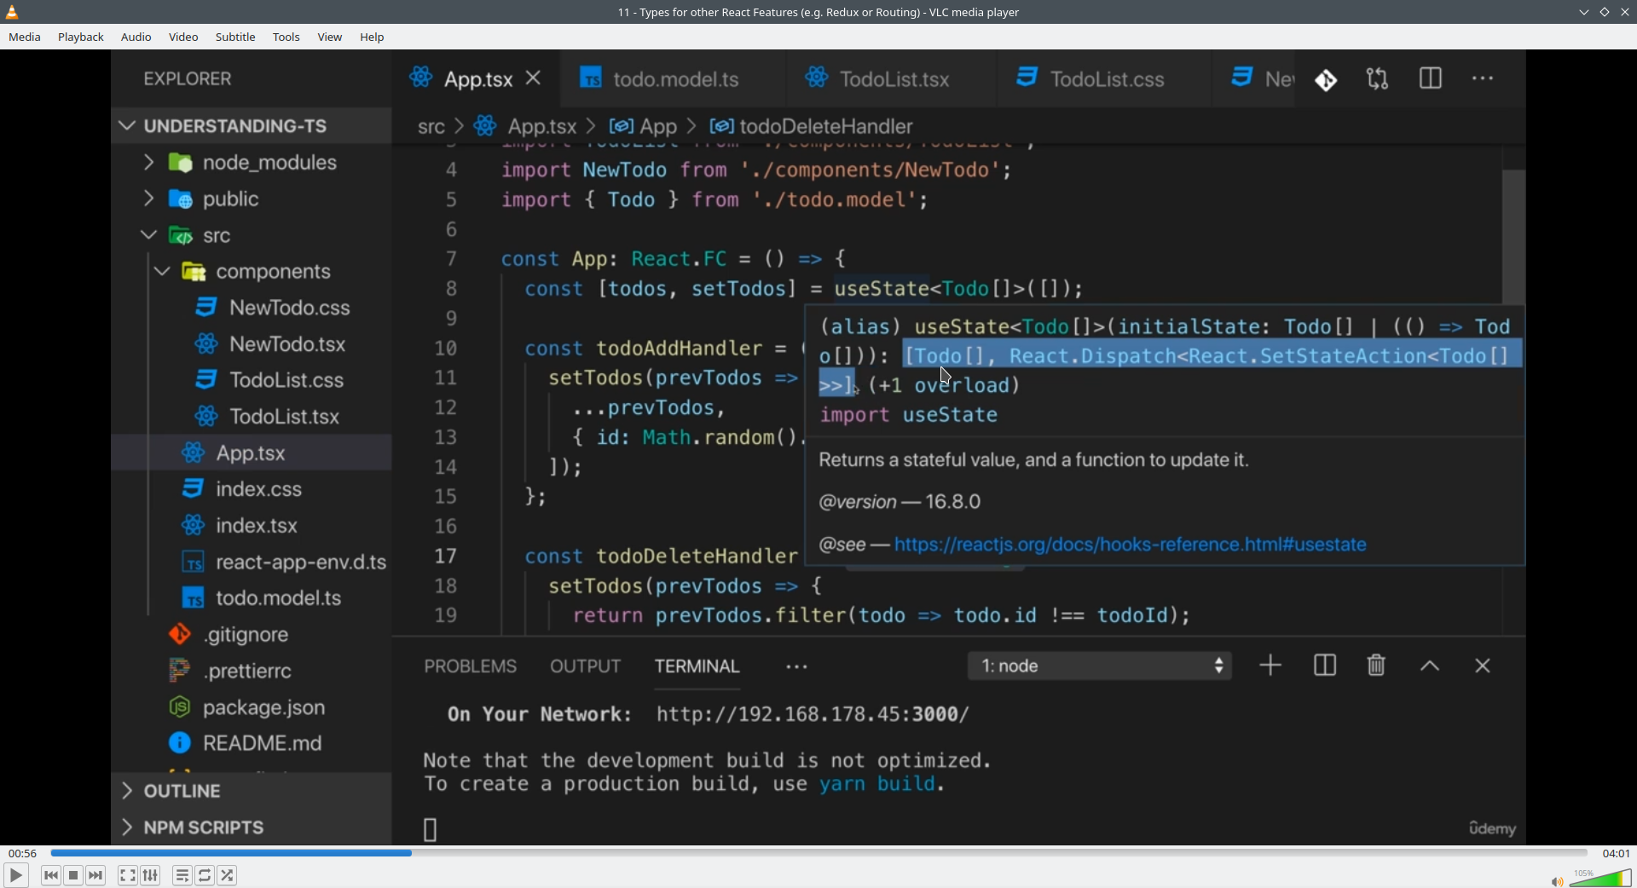Select App.tsx in the explorer tree
The height and width of the screenshot is (888, 1637).
click(252, 453)
